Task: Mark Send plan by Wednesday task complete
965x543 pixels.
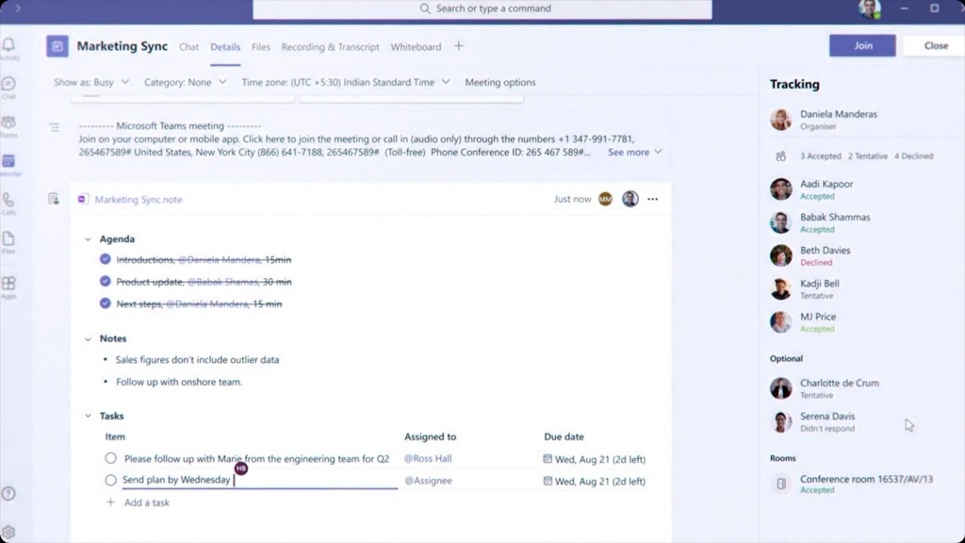Action: 110,480
